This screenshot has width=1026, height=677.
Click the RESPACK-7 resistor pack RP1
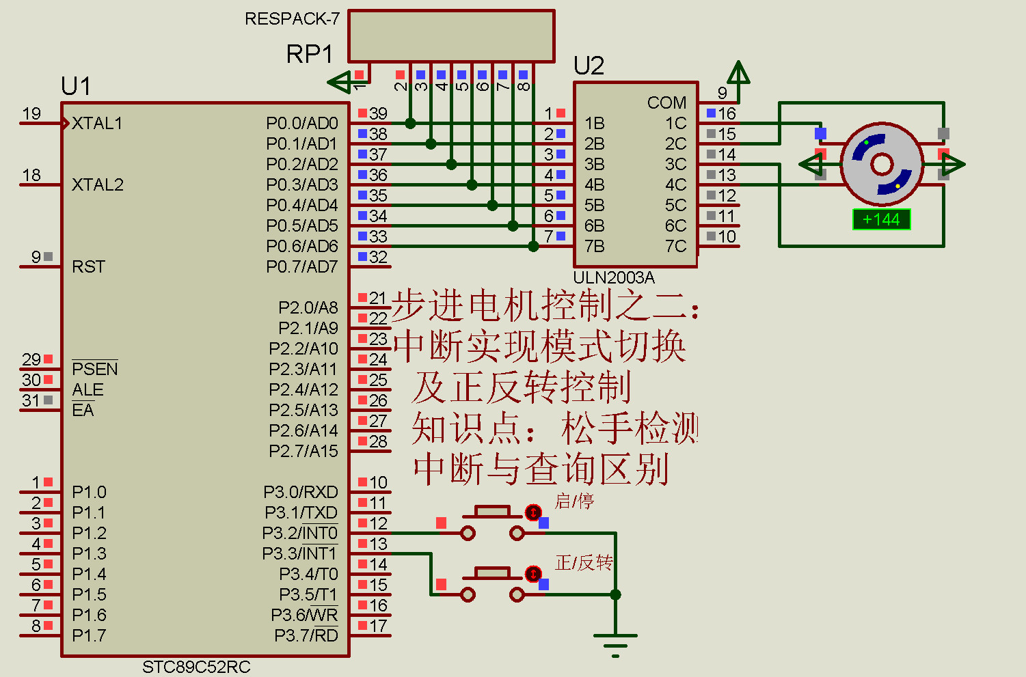pos(451,36)
